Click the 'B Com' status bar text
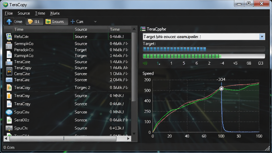272x153 pixels. (x=9, y=147)
